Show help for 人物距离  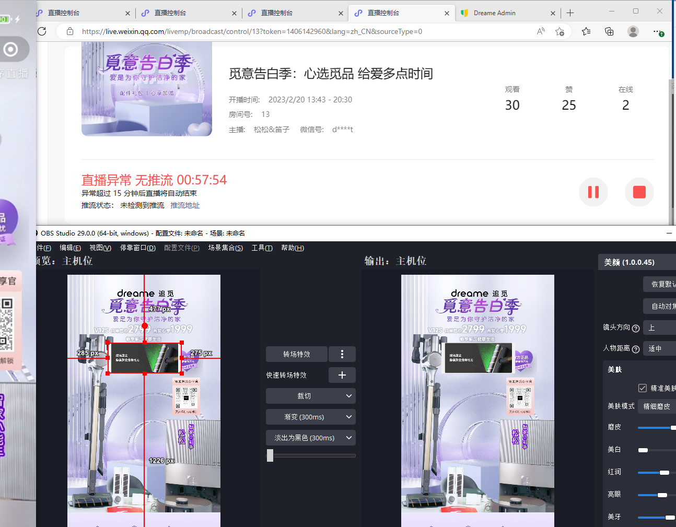[636, 349]
